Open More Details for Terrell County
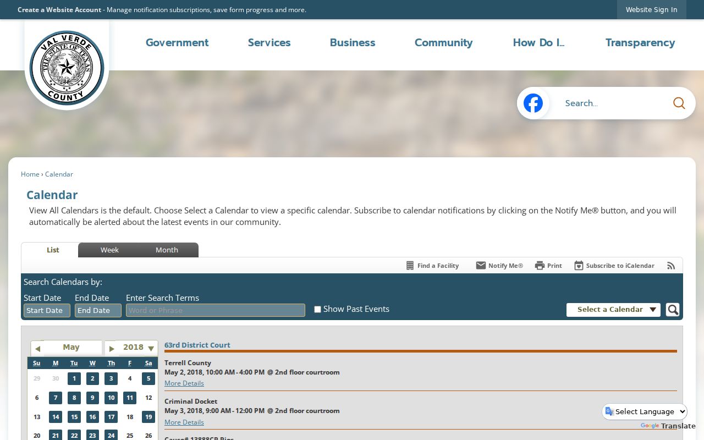 pos(184,383)
